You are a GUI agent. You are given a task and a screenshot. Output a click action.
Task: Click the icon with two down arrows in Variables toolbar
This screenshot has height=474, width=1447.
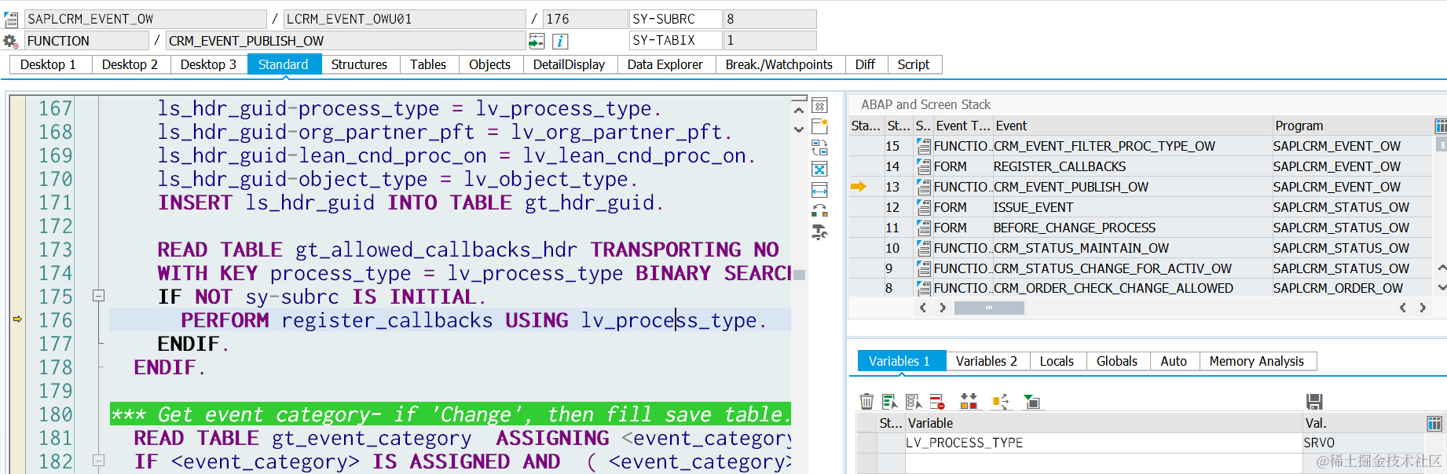coord(969,402)
